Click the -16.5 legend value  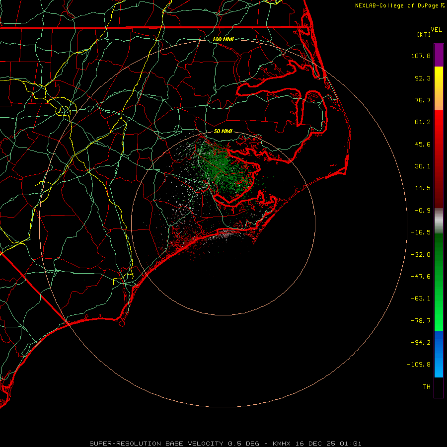(421, 232)
